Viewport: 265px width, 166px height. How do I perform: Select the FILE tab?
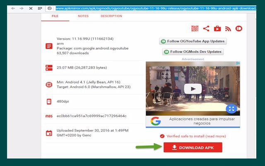tap(55, 16)
